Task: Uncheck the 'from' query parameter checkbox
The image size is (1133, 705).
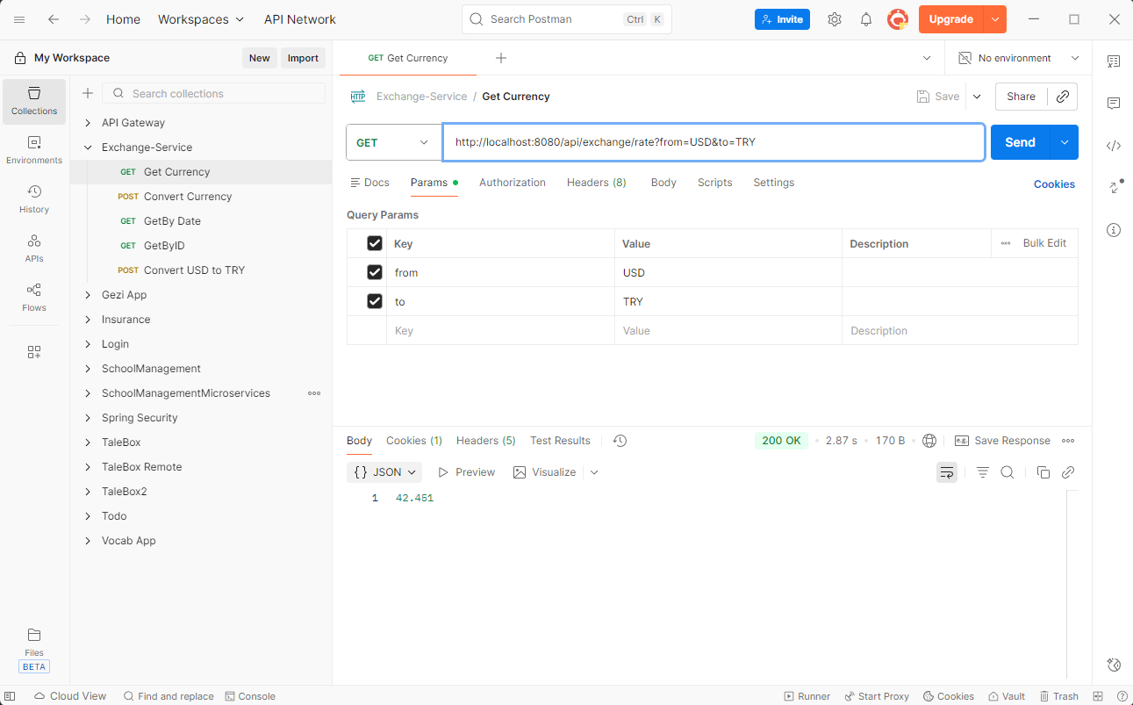Action: pyautogui.click(x=375, y=272)
